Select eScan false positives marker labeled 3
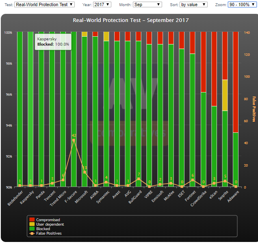Viewport: 258px width, 244px height. click(x=214, y=183)
